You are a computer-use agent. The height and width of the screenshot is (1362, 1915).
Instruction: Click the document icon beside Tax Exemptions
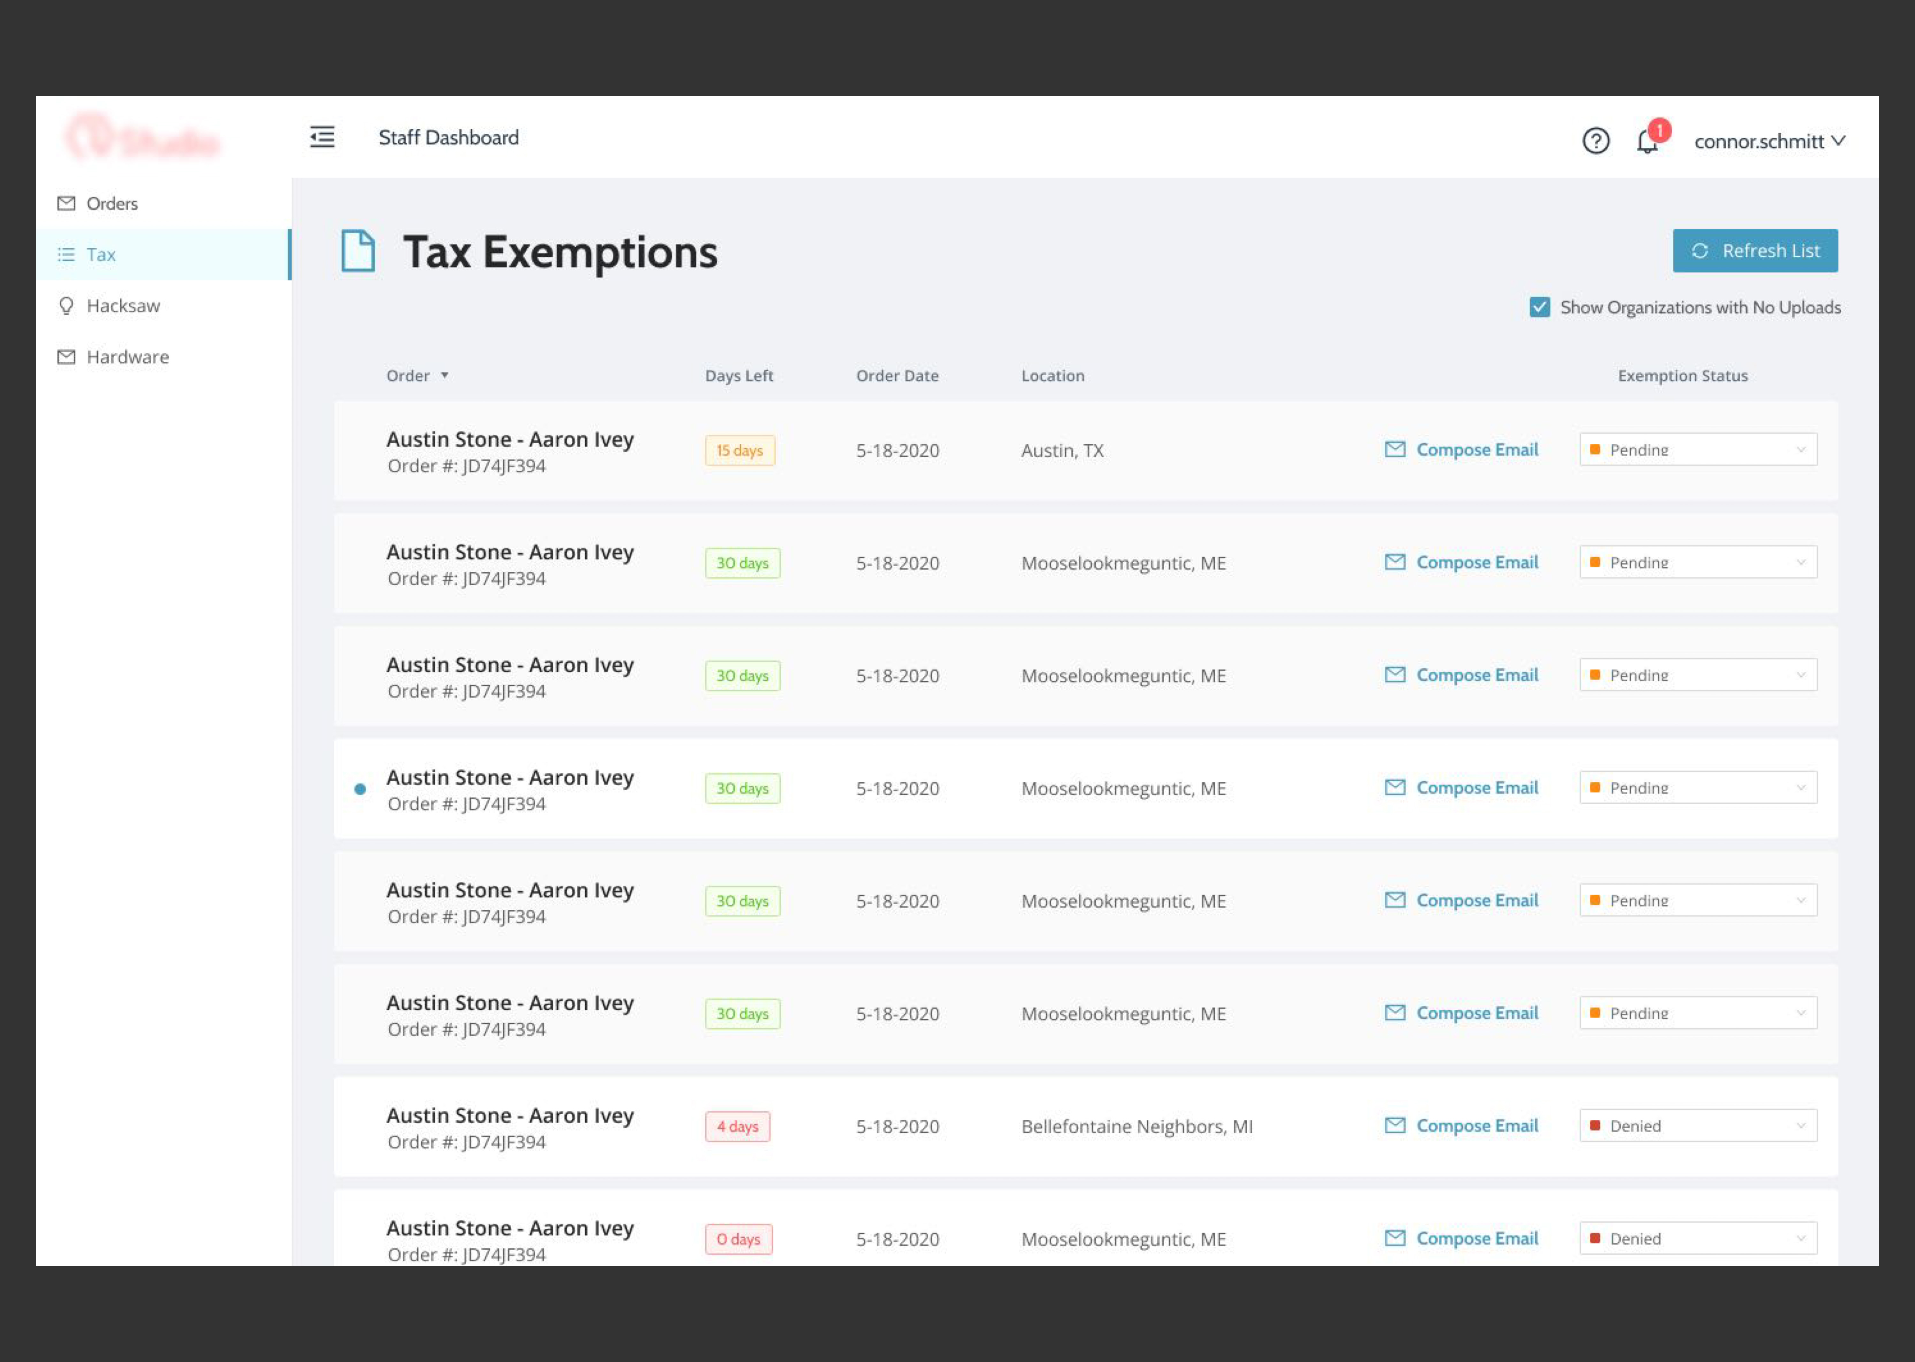[358, 251]
